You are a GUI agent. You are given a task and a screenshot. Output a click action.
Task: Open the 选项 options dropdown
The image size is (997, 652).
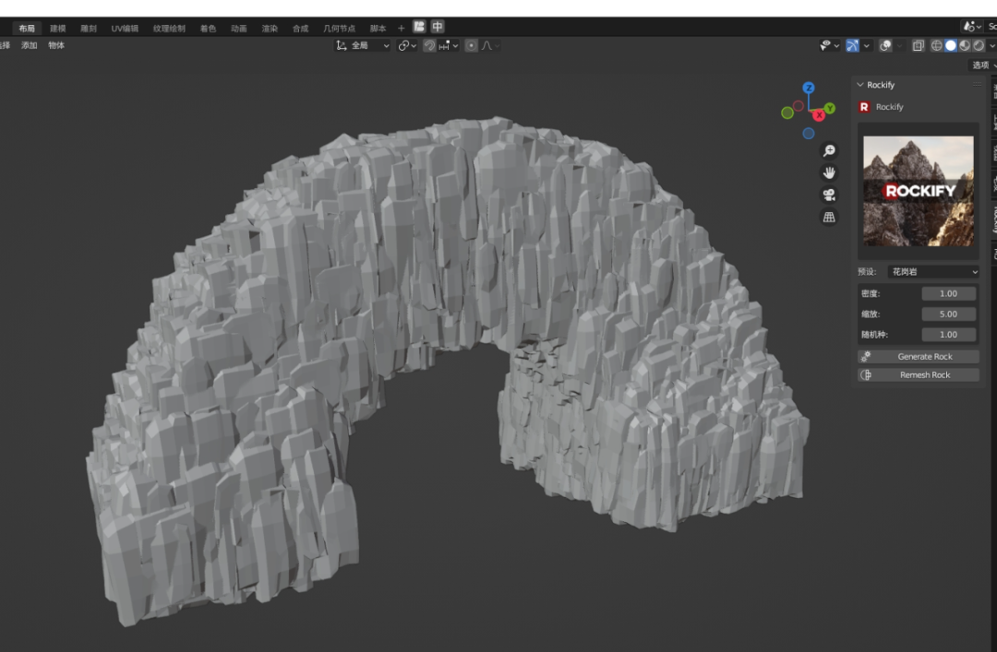tap(983, 65)
